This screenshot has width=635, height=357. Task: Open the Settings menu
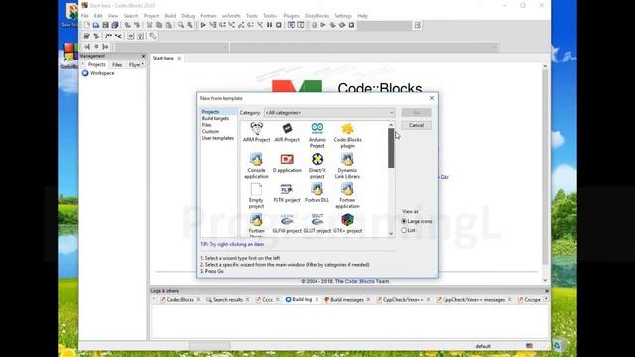343,16
